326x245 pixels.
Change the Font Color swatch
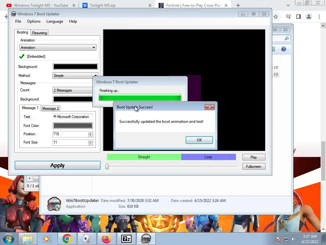(73, 125)
